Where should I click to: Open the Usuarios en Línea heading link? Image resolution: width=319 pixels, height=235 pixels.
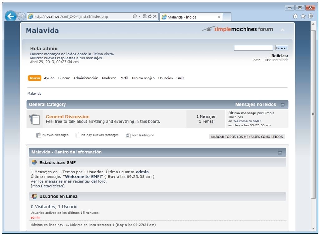tap(58, 197)
